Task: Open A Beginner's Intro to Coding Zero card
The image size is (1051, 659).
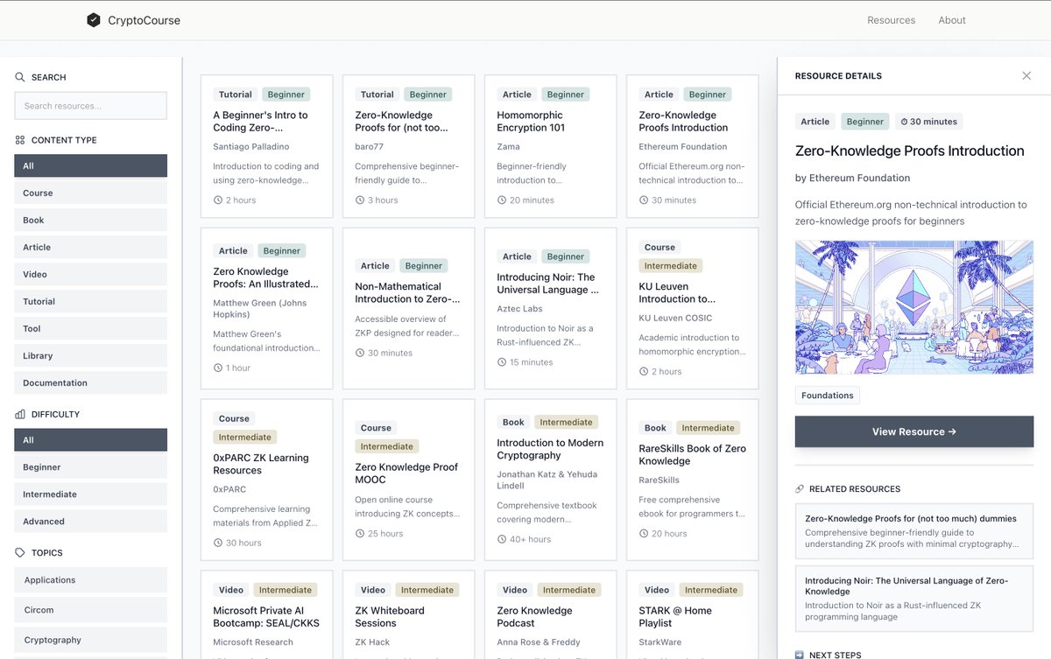Action: click(266, 146)
